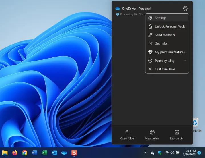Image resolution: width=205 pixels, height=158 pixels.
Task: Launch Microsoft Word from taskbar
Action: coord(34,153)
